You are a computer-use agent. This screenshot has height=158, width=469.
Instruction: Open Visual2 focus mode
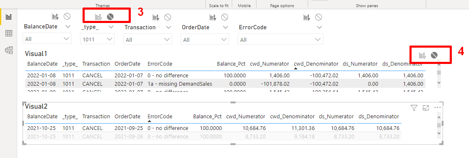tap(426, 108)
